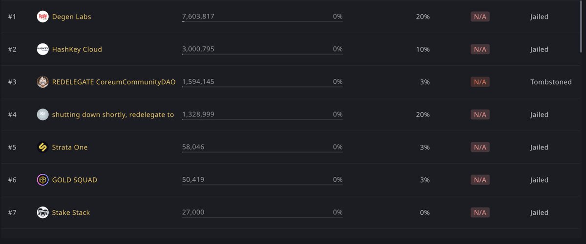Click the HashKey Cloud logo icon
Viewport: 586px width, 244px height.
42,49
